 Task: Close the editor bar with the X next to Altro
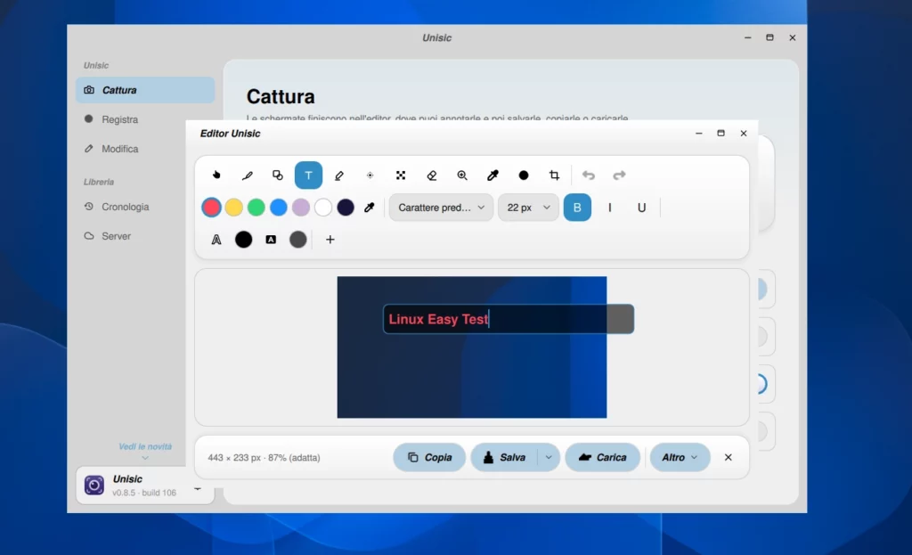729,457
